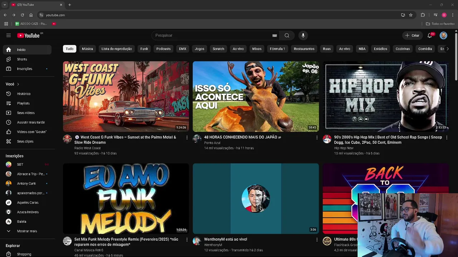458x257 pixels.
Task: Open Eu Amo Funk Melody thumbnail
Action: pos(126,198)
